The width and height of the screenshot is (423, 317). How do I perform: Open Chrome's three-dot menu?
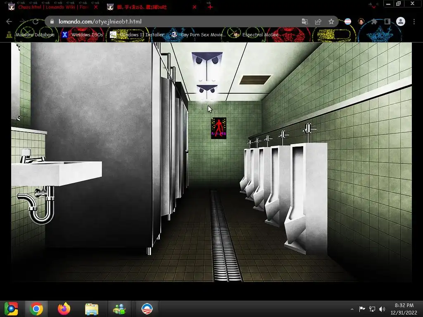click(414, 21)
